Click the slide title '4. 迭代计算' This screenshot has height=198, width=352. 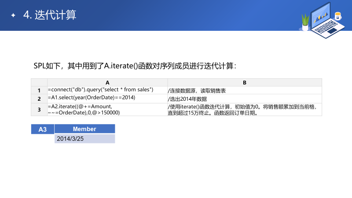pyautogui.click(x=50, y=15)
